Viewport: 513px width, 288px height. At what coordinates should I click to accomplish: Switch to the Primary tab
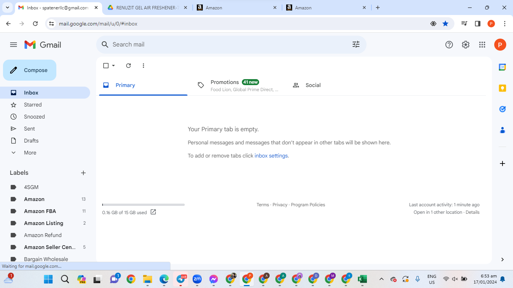[x=143, y=85]
